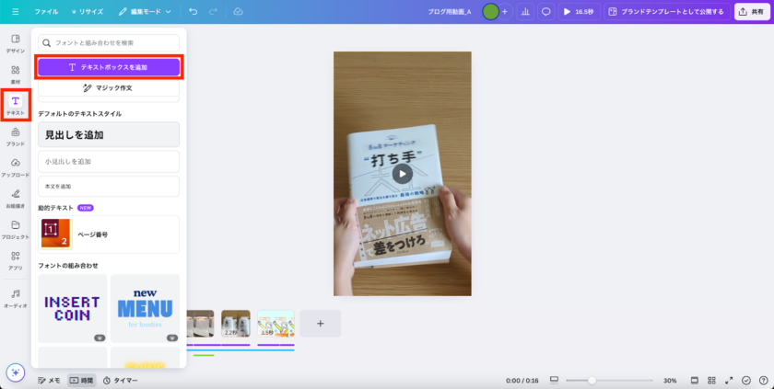The width and height of the screenshot is (774, 389).
Task: Open the hamburger main menu
Action: click(x=15, y=12)
